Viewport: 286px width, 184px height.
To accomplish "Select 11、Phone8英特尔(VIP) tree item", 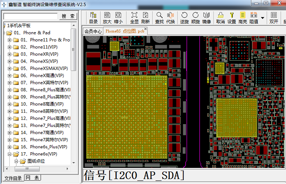I will (x=44, y=111).
